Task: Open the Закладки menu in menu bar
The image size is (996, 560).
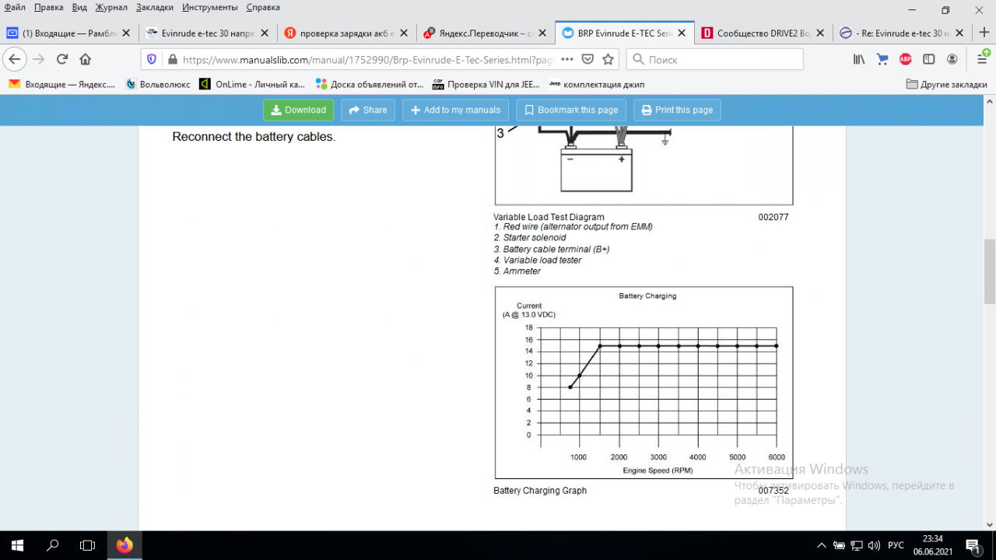Action: [154, 7]
